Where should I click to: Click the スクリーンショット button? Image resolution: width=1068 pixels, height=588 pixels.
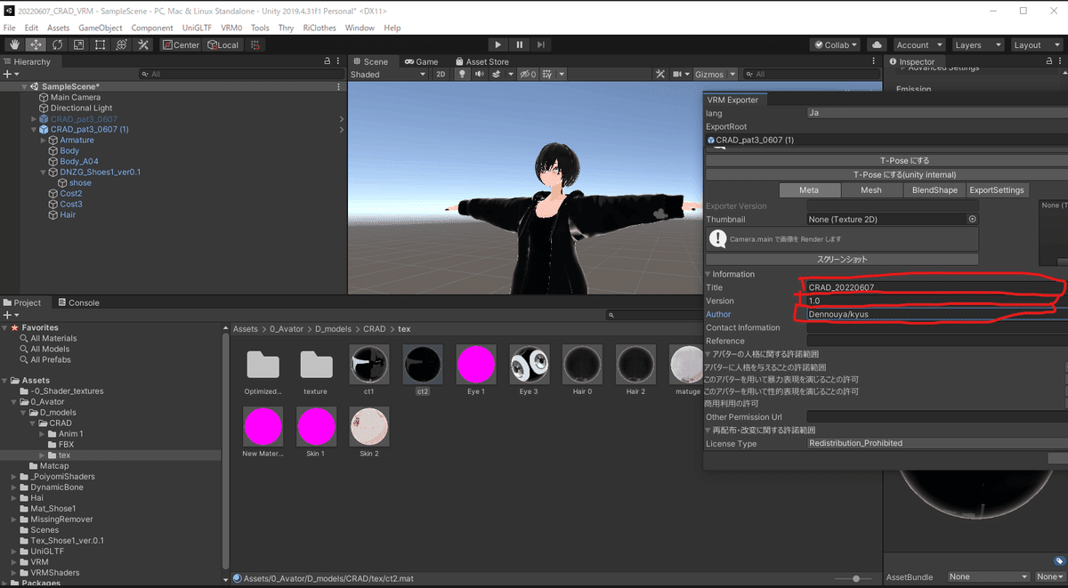click(x=842, y=259)
